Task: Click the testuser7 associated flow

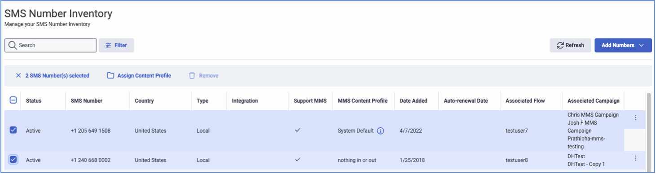Action: [517, 131]
